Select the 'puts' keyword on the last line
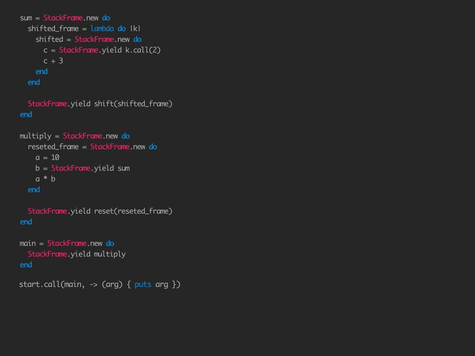475x356 pixels. click(143, 285)
